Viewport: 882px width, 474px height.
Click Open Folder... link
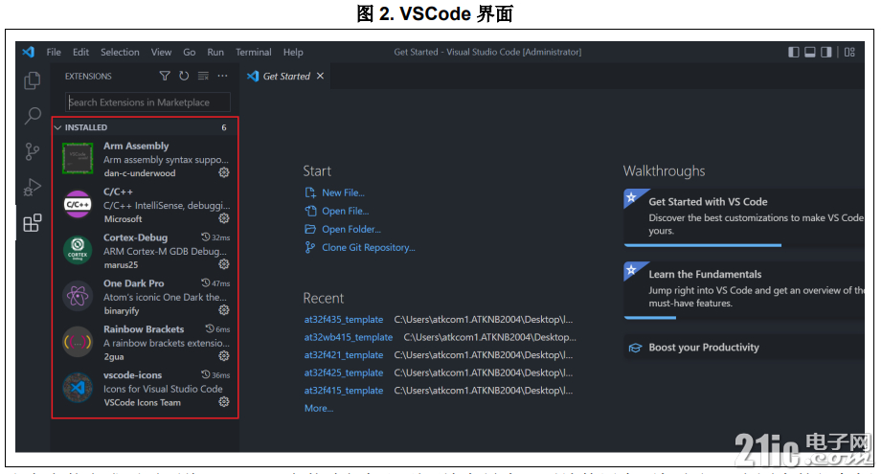pyautogui.click(x=351, y=229)
